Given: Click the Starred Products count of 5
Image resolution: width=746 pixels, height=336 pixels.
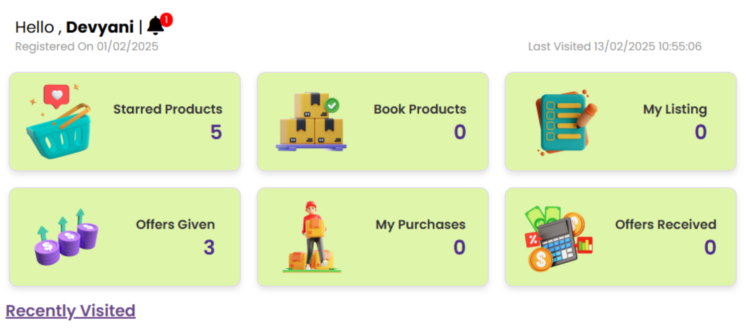Looking at the screenshot, I should tap(216, 132).
